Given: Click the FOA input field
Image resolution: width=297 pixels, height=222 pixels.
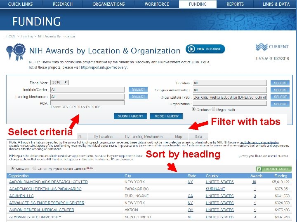Looking at the screenshot, I should (87, 103).
